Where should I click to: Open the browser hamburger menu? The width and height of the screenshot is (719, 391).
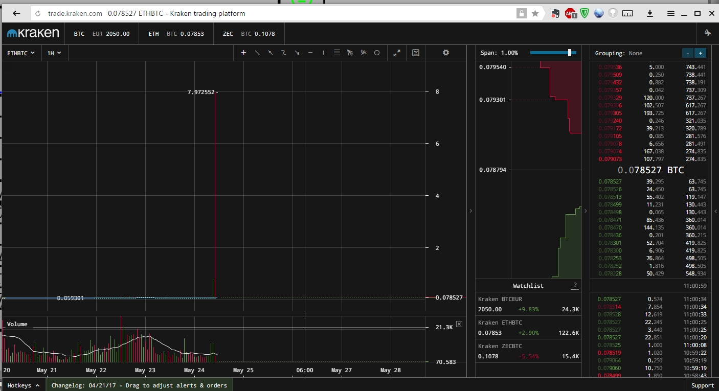[671, 13]
